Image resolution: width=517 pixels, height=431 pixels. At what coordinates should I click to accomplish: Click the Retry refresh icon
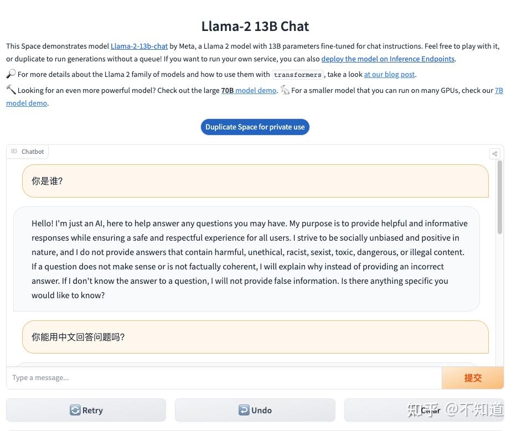click(75, 410)
